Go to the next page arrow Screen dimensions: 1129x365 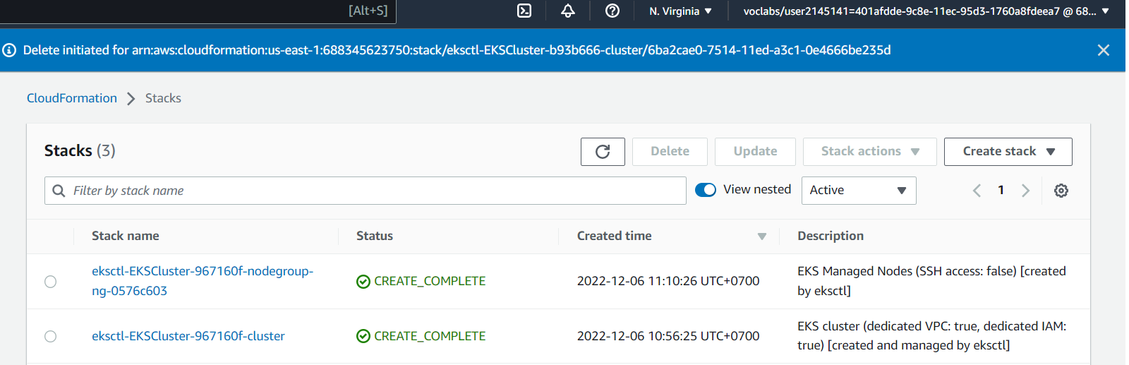click(1025, 191)
